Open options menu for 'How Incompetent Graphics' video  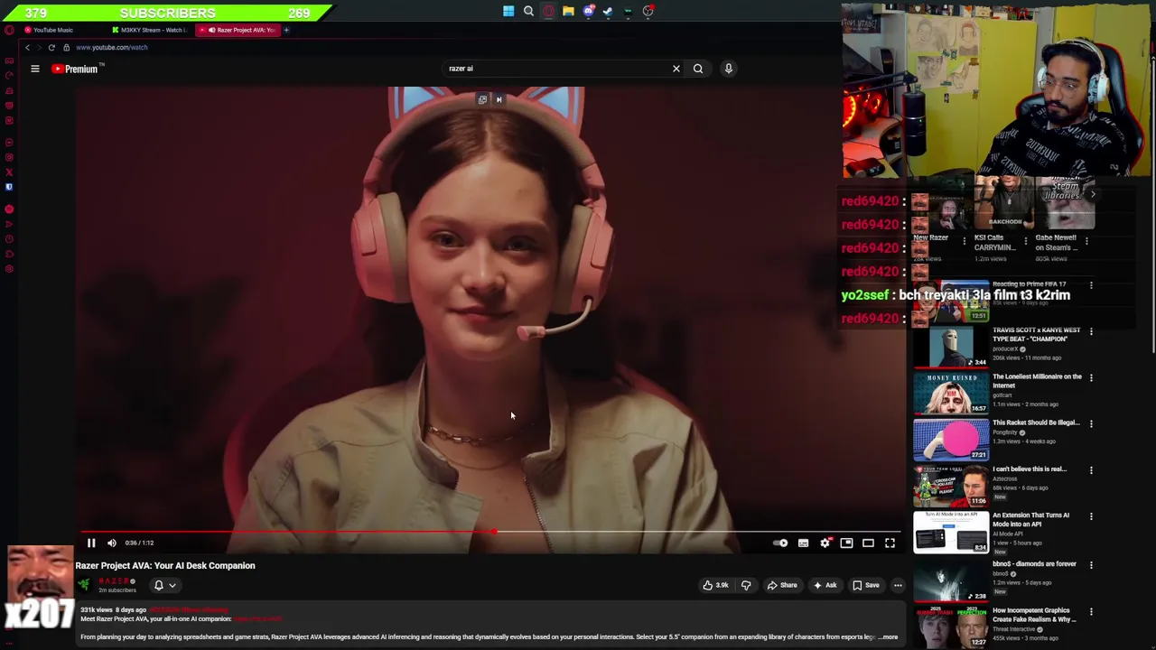[1091, 611]
